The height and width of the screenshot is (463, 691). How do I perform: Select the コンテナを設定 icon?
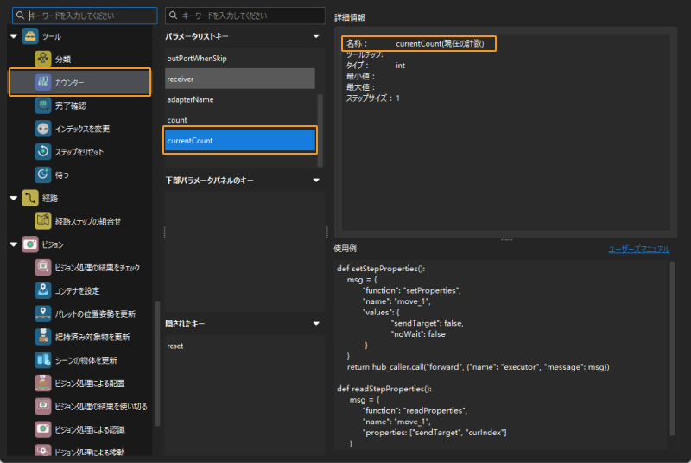[x=43, y=290]
